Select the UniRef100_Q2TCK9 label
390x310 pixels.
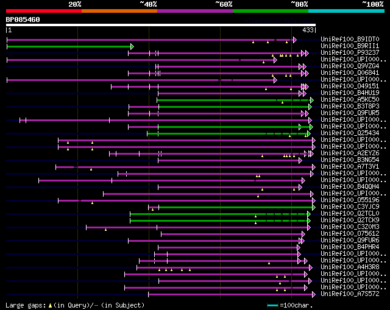(x=350, y=220)
